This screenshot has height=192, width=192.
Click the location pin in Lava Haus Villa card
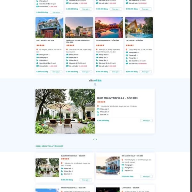67,50
